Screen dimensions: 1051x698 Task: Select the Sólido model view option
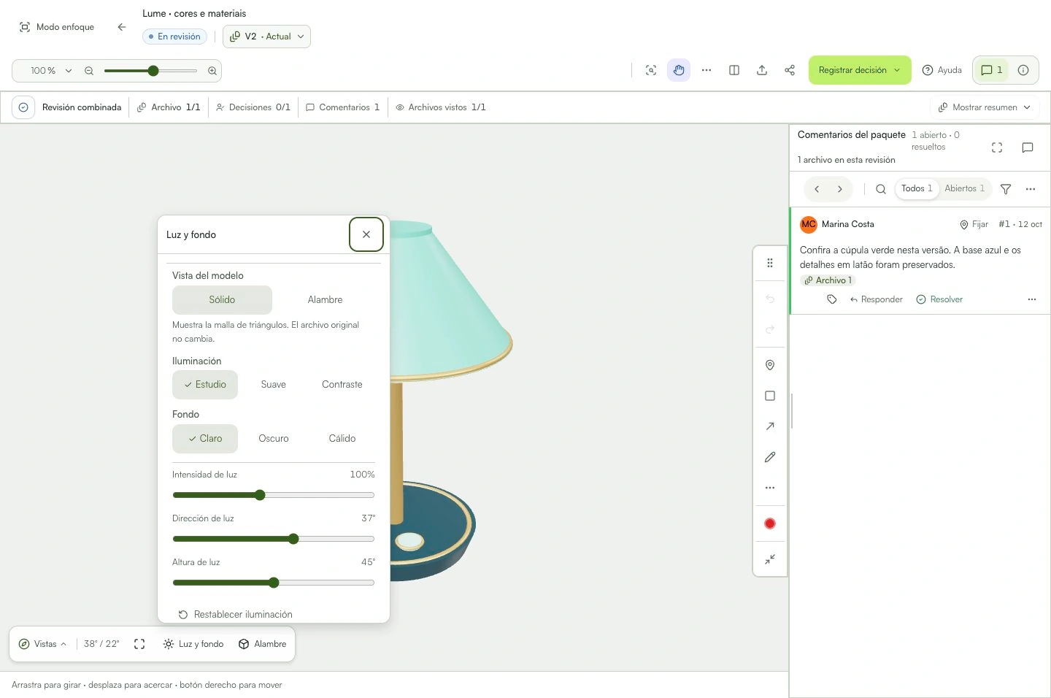(222, 300)
